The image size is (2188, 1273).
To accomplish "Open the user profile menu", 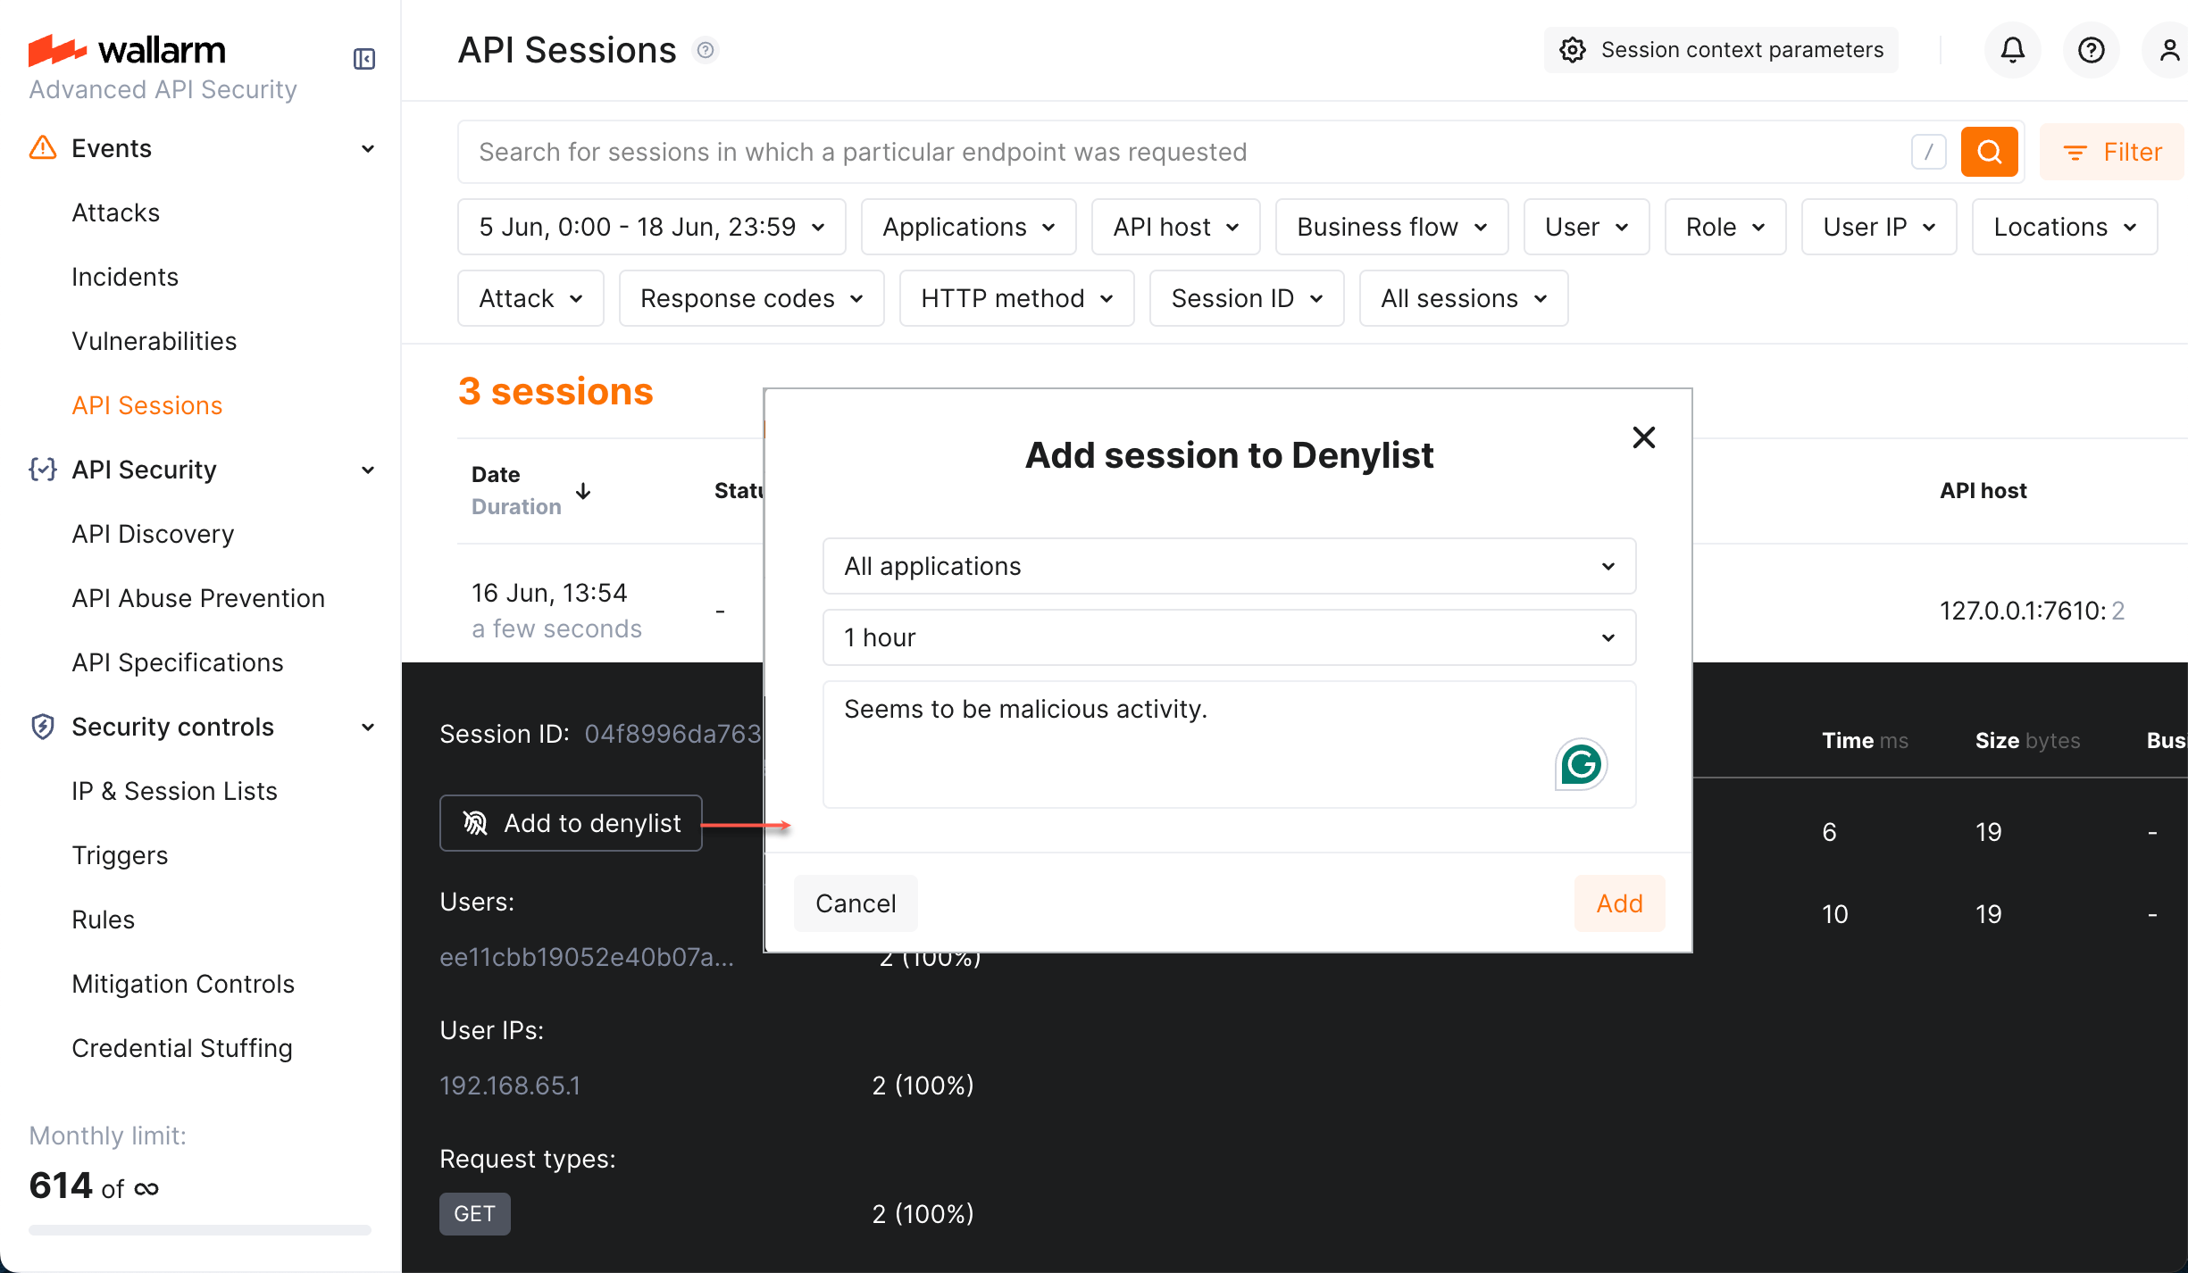I will coord(2169,49).
